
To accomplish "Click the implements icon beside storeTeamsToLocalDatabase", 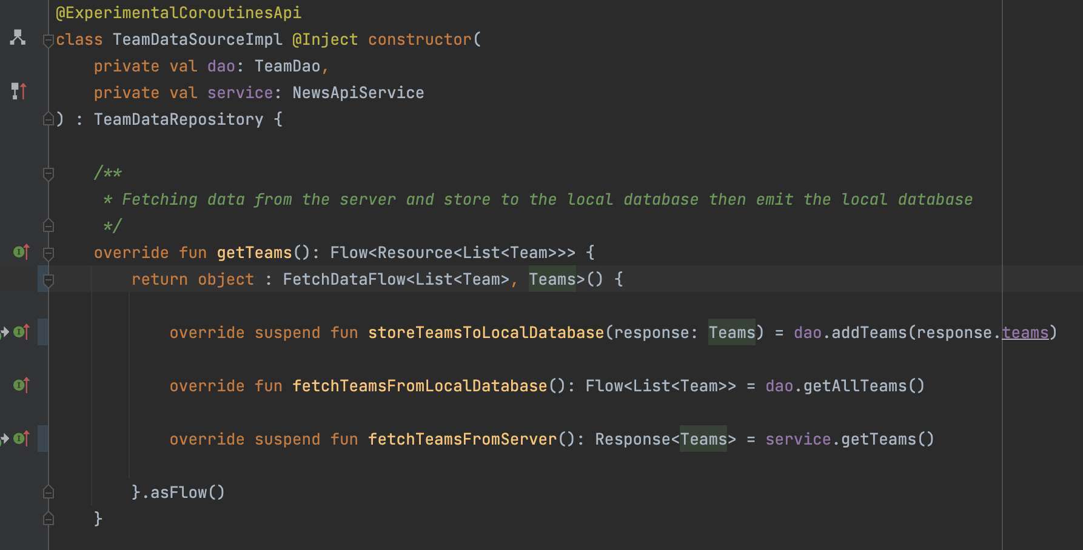I will pyautogui.click(x=22, y=332).
